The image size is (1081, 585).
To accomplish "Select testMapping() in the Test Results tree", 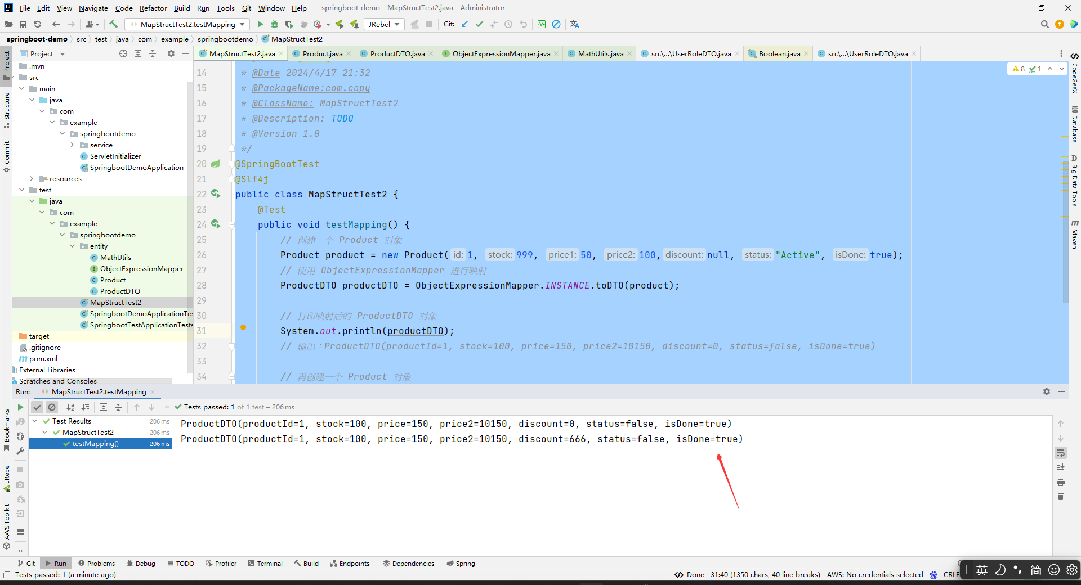I will (x=96, y=443).
